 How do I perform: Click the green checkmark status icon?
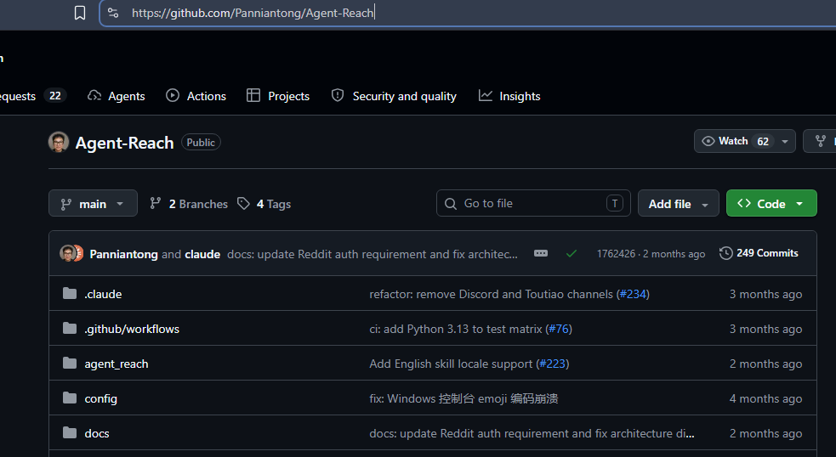(571, 253)
